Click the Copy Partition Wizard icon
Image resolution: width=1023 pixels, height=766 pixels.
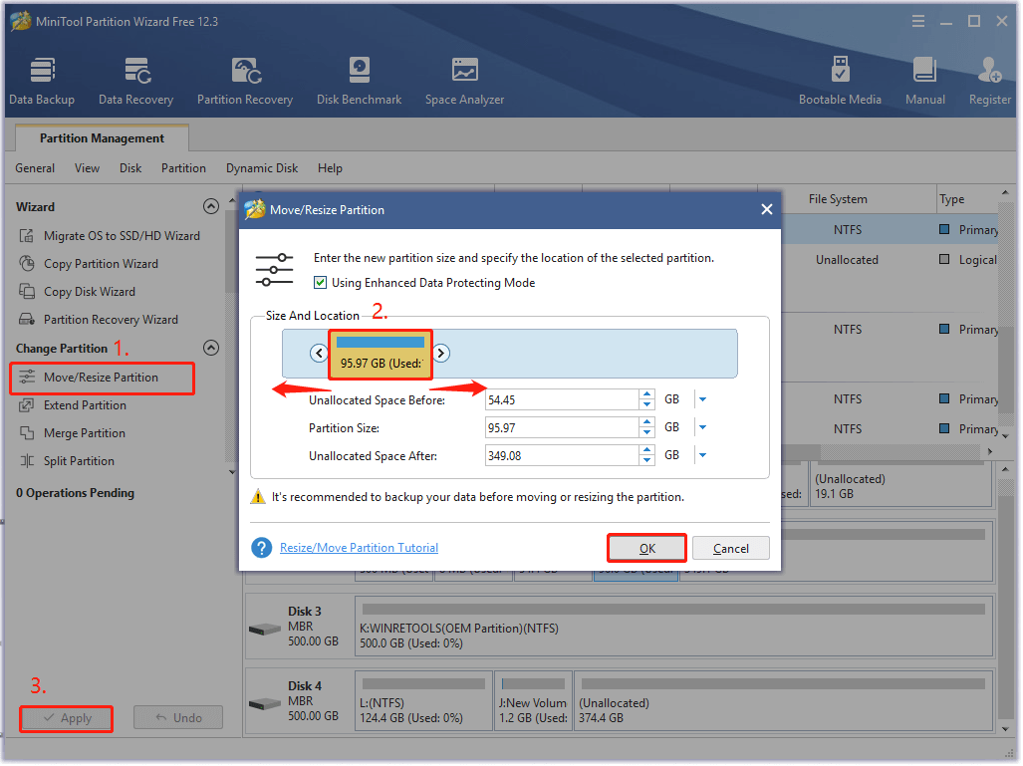tap(26, 264)
